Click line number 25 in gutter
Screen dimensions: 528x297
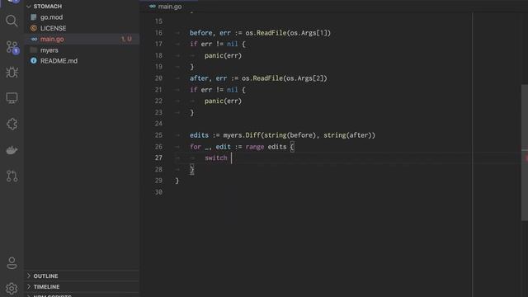point(158,135)
